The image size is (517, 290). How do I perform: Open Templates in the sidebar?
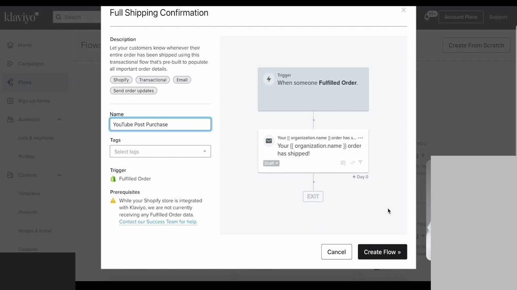click(x=29, y=193)
